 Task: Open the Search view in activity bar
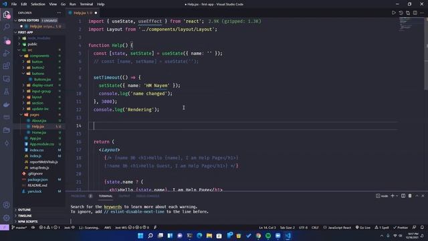pos(6,27)
